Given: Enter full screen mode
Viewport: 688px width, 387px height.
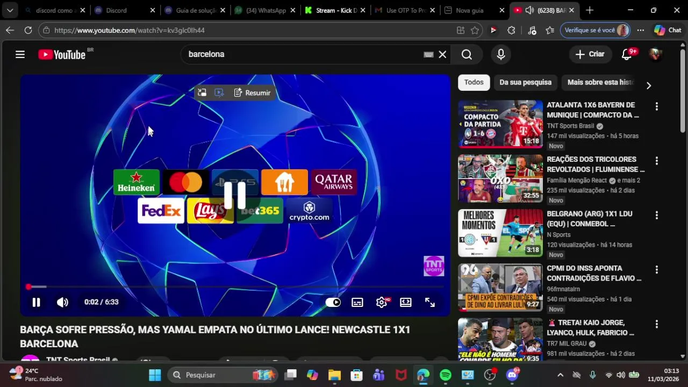Looking at the screenshot, I should coord(430,302).
